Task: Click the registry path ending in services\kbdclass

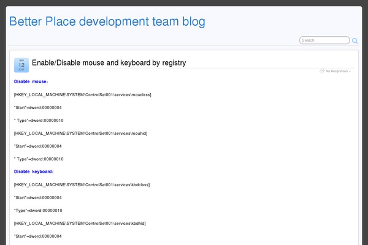Action: pyautogui.click(x=82, y=185)
